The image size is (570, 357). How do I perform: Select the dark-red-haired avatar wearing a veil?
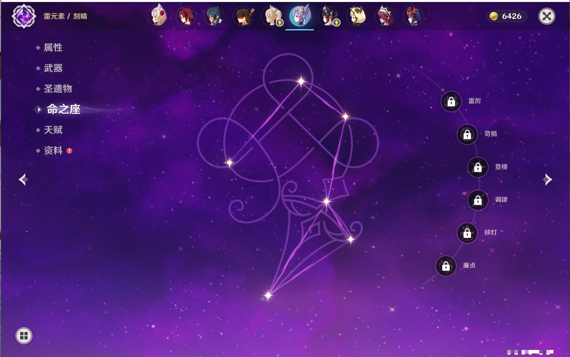385,16
